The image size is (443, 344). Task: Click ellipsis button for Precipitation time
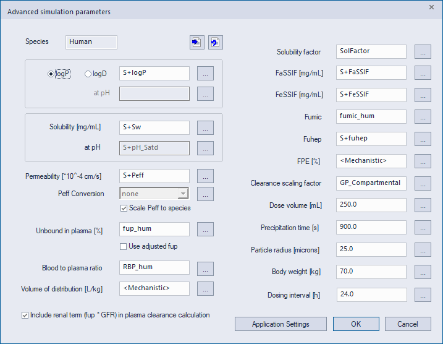point(423,228)
